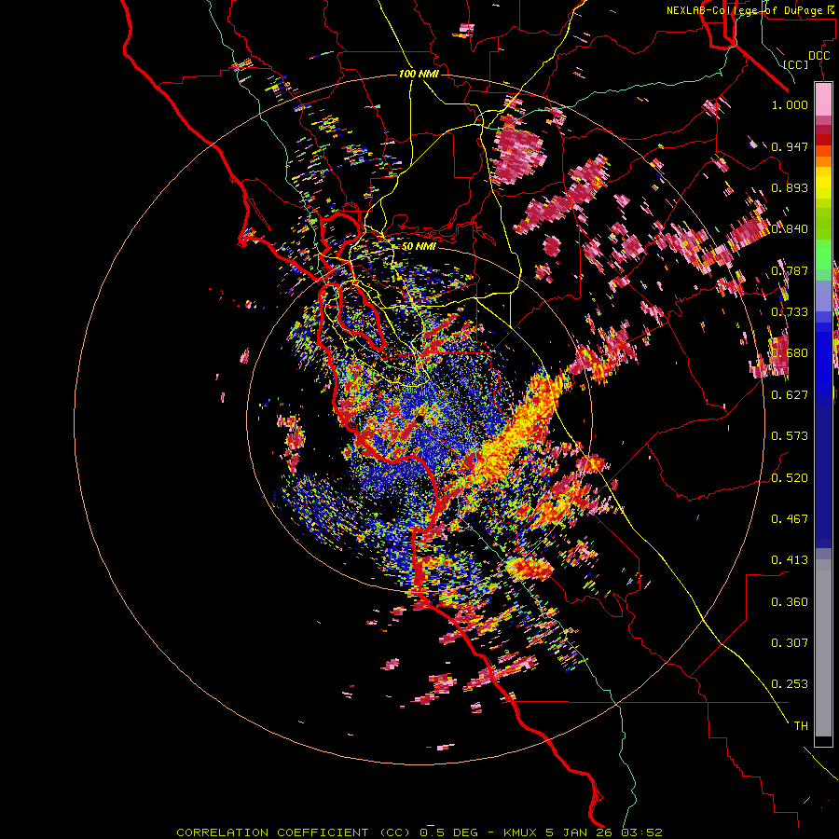Click the 5 JAN 26 date in the caption
839x839 pixels.
click(579, 832)
